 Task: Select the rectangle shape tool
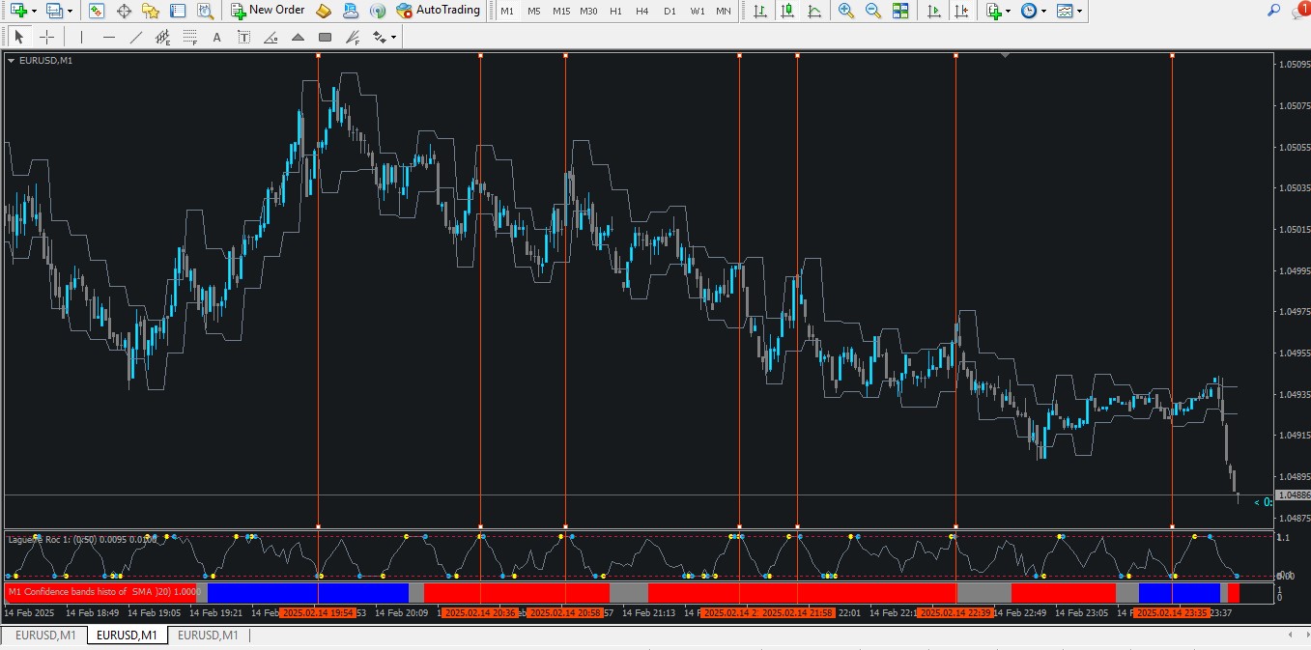point(325,38)
